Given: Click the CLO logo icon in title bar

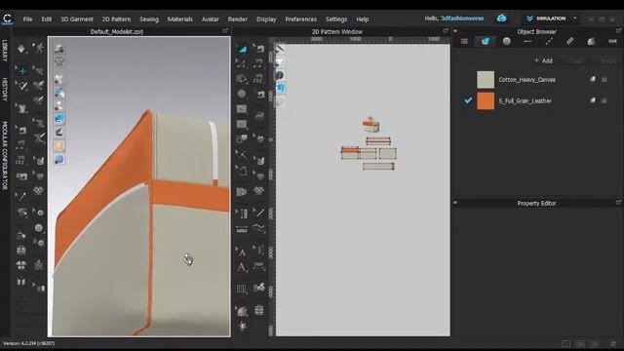Looking at the screenshot, I should pyautogui.click(x=7, y=19).
